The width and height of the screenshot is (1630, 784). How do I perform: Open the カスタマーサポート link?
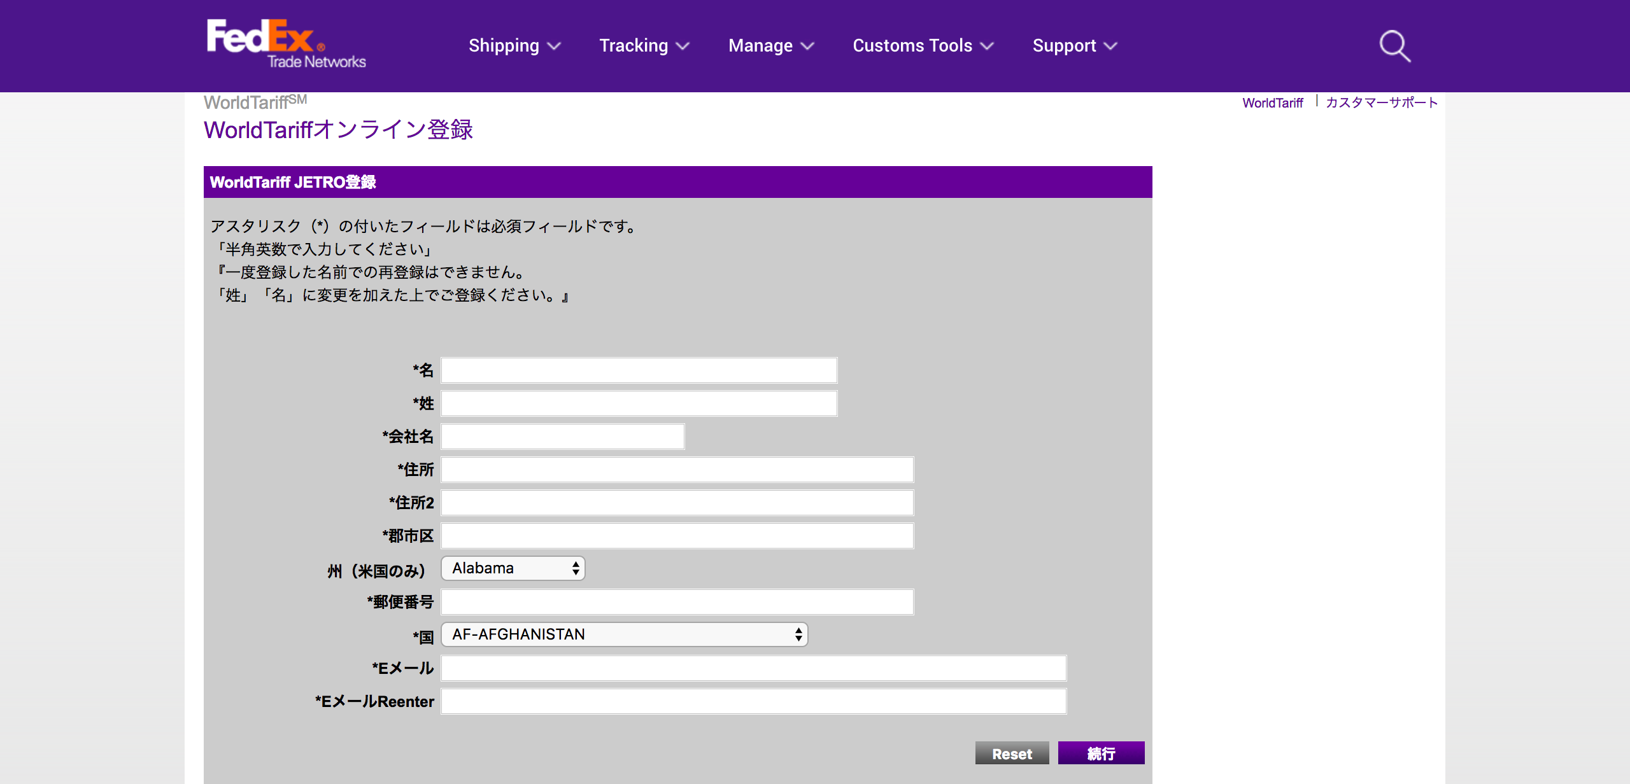tap(1381, 103)
